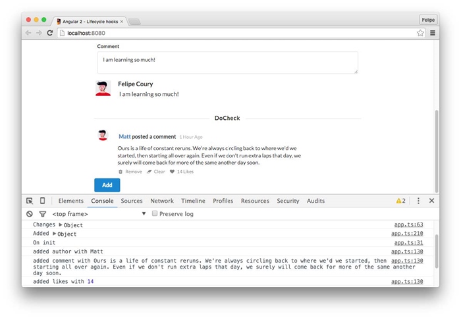Switch to the Network tab
461x318 pixels.
(x=162, y=201)
